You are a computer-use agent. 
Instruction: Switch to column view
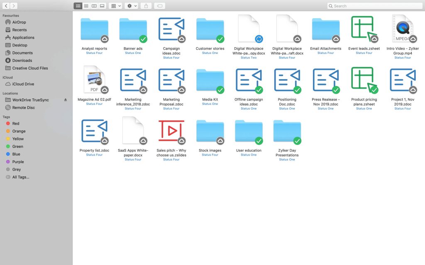[x=94, y=6]
